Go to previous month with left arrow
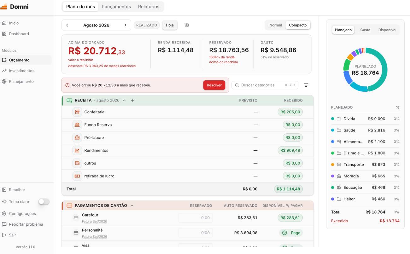The image size is (410, 254). (67, 25)
